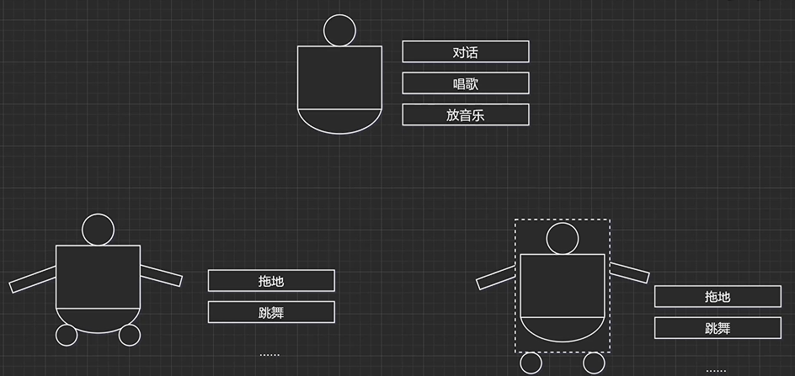Select the semicircle base inside the dashed outline
The width and height of the screenshot is (795, 376).
click(563, 330)
